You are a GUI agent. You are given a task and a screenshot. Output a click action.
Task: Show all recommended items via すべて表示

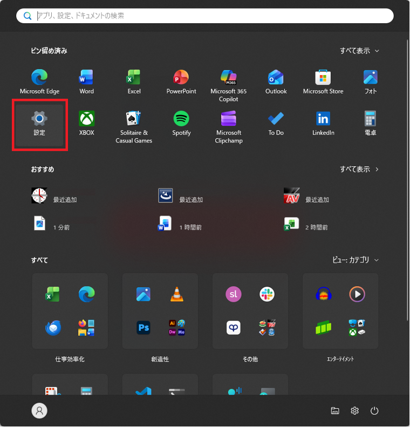pyautogui.click(x=359, y=169)
